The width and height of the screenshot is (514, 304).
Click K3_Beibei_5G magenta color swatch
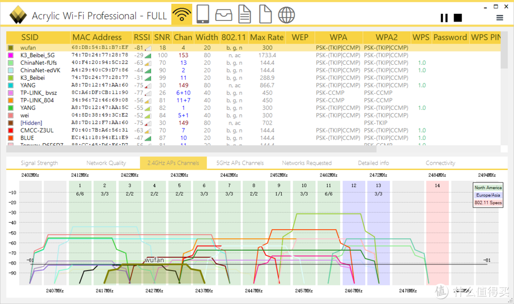coord(10,55)
